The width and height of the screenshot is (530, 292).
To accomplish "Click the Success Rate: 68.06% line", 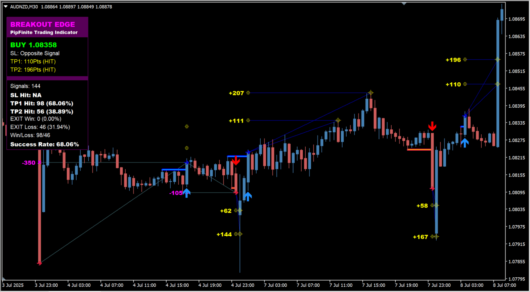I will coord(45,144).
